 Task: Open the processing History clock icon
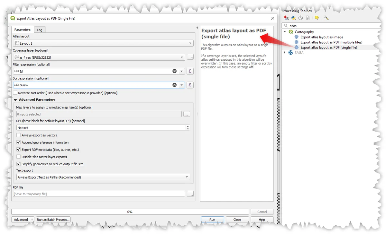pos(300,18)
